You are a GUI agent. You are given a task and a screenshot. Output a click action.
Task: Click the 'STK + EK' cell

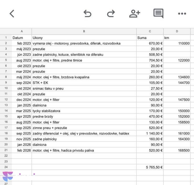tap(84, 83)
